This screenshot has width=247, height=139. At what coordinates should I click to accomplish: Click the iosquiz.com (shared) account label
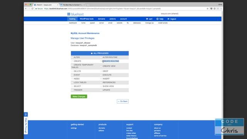click(x=170, y=14)
